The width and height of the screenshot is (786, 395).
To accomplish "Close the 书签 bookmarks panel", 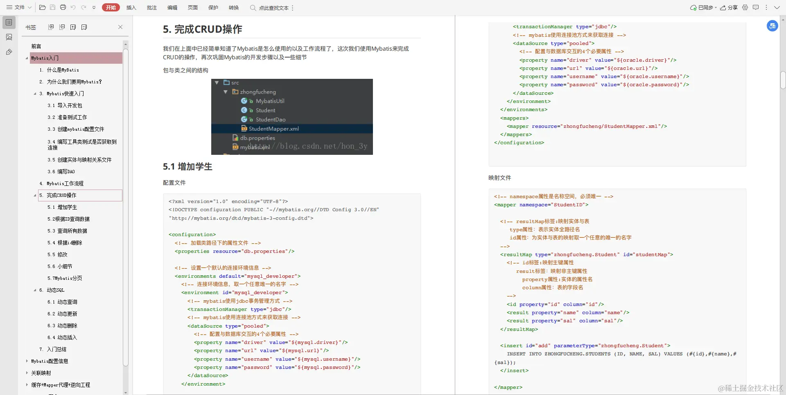I will coord(120,27).
